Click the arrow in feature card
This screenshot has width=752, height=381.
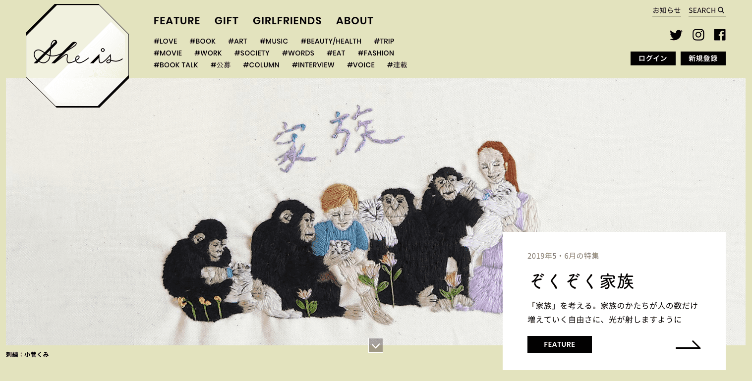point(688,345)
